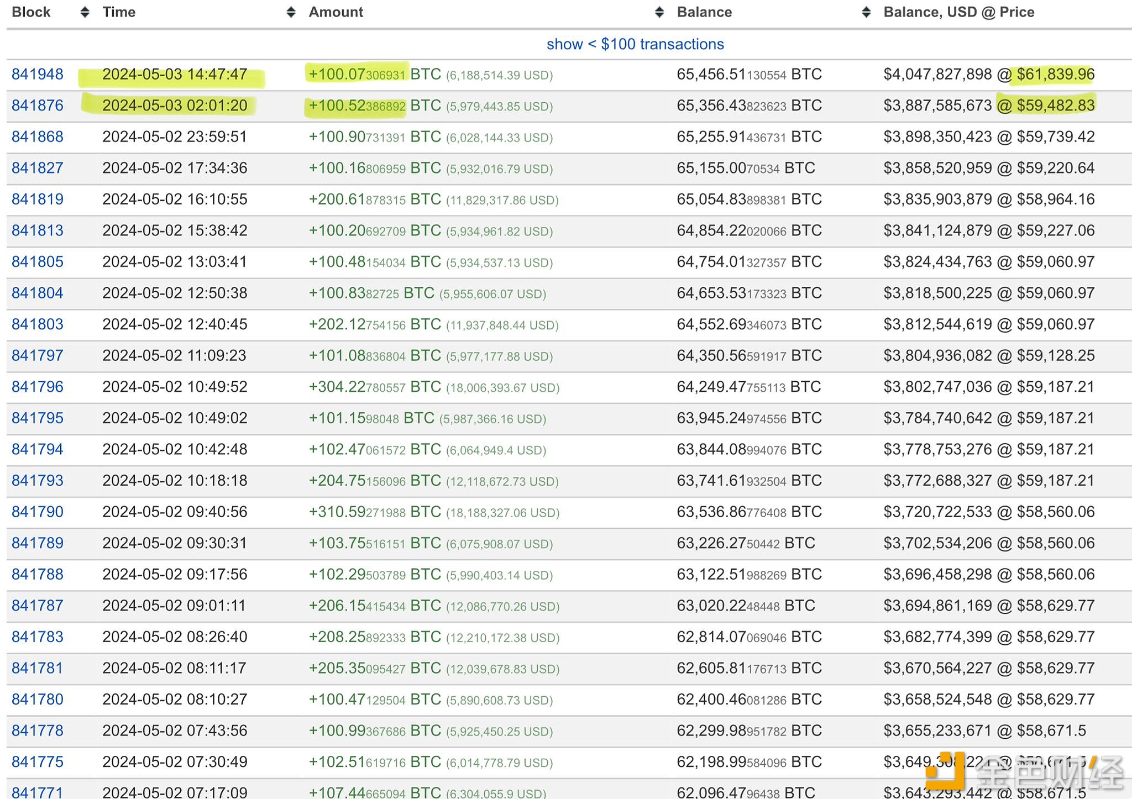Image resolution: width=1132 pixels, height=799 pixels.
Task: Open block 841794
Action: (38, 449)
